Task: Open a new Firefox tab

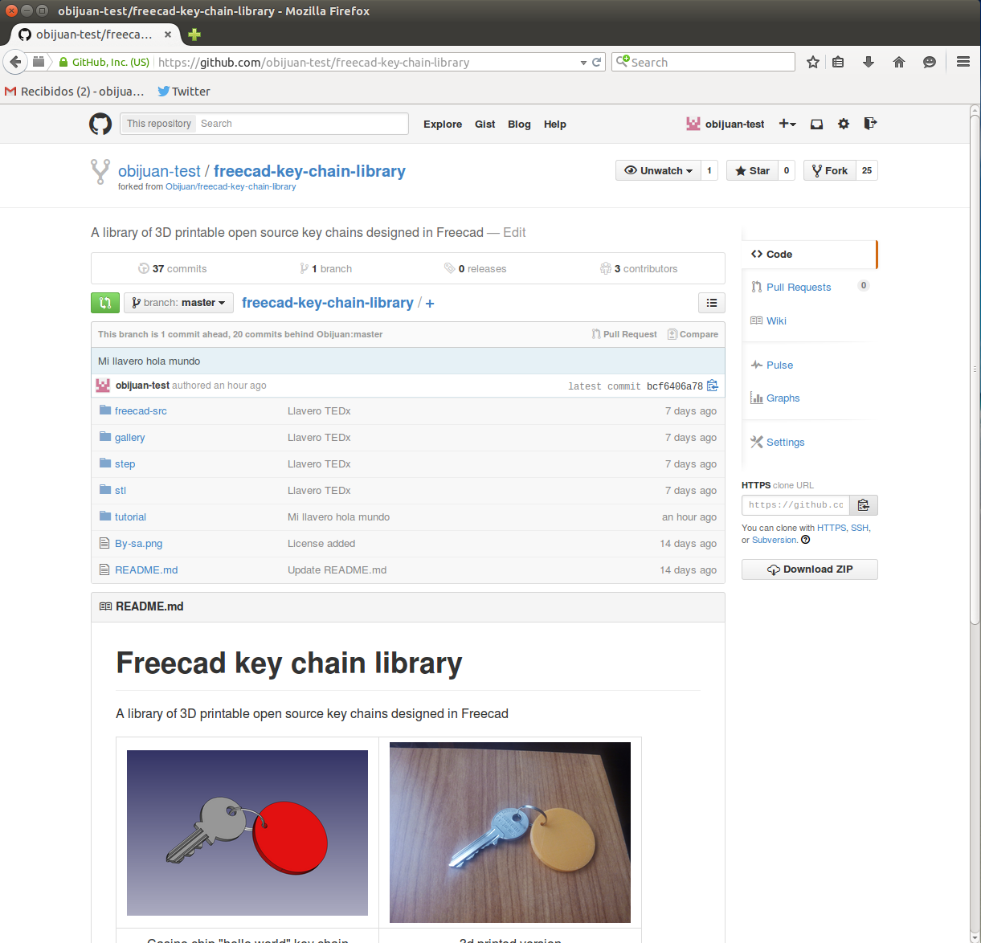Action: point(194,35)
